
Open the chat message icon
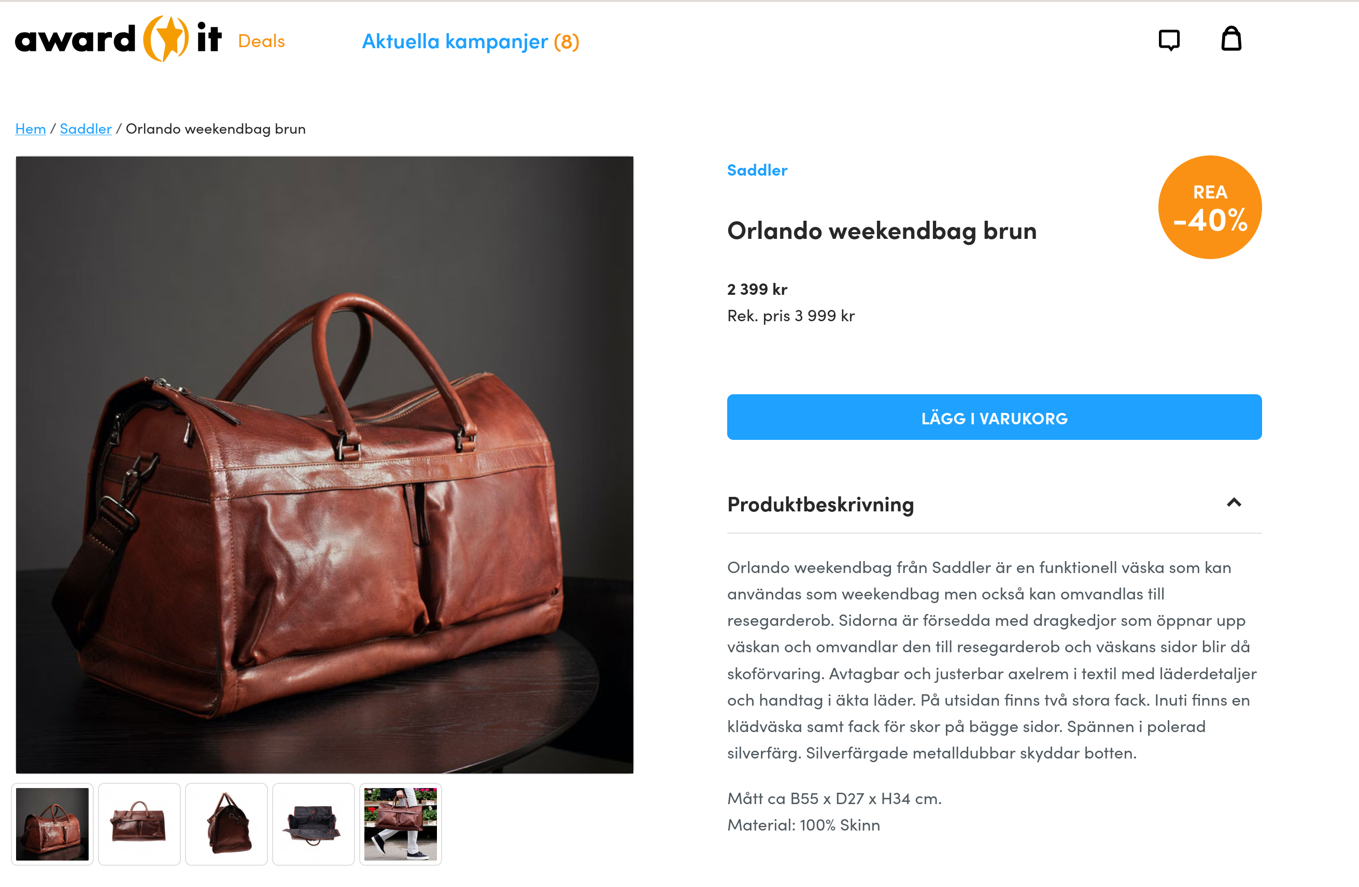pos(1169,40)
